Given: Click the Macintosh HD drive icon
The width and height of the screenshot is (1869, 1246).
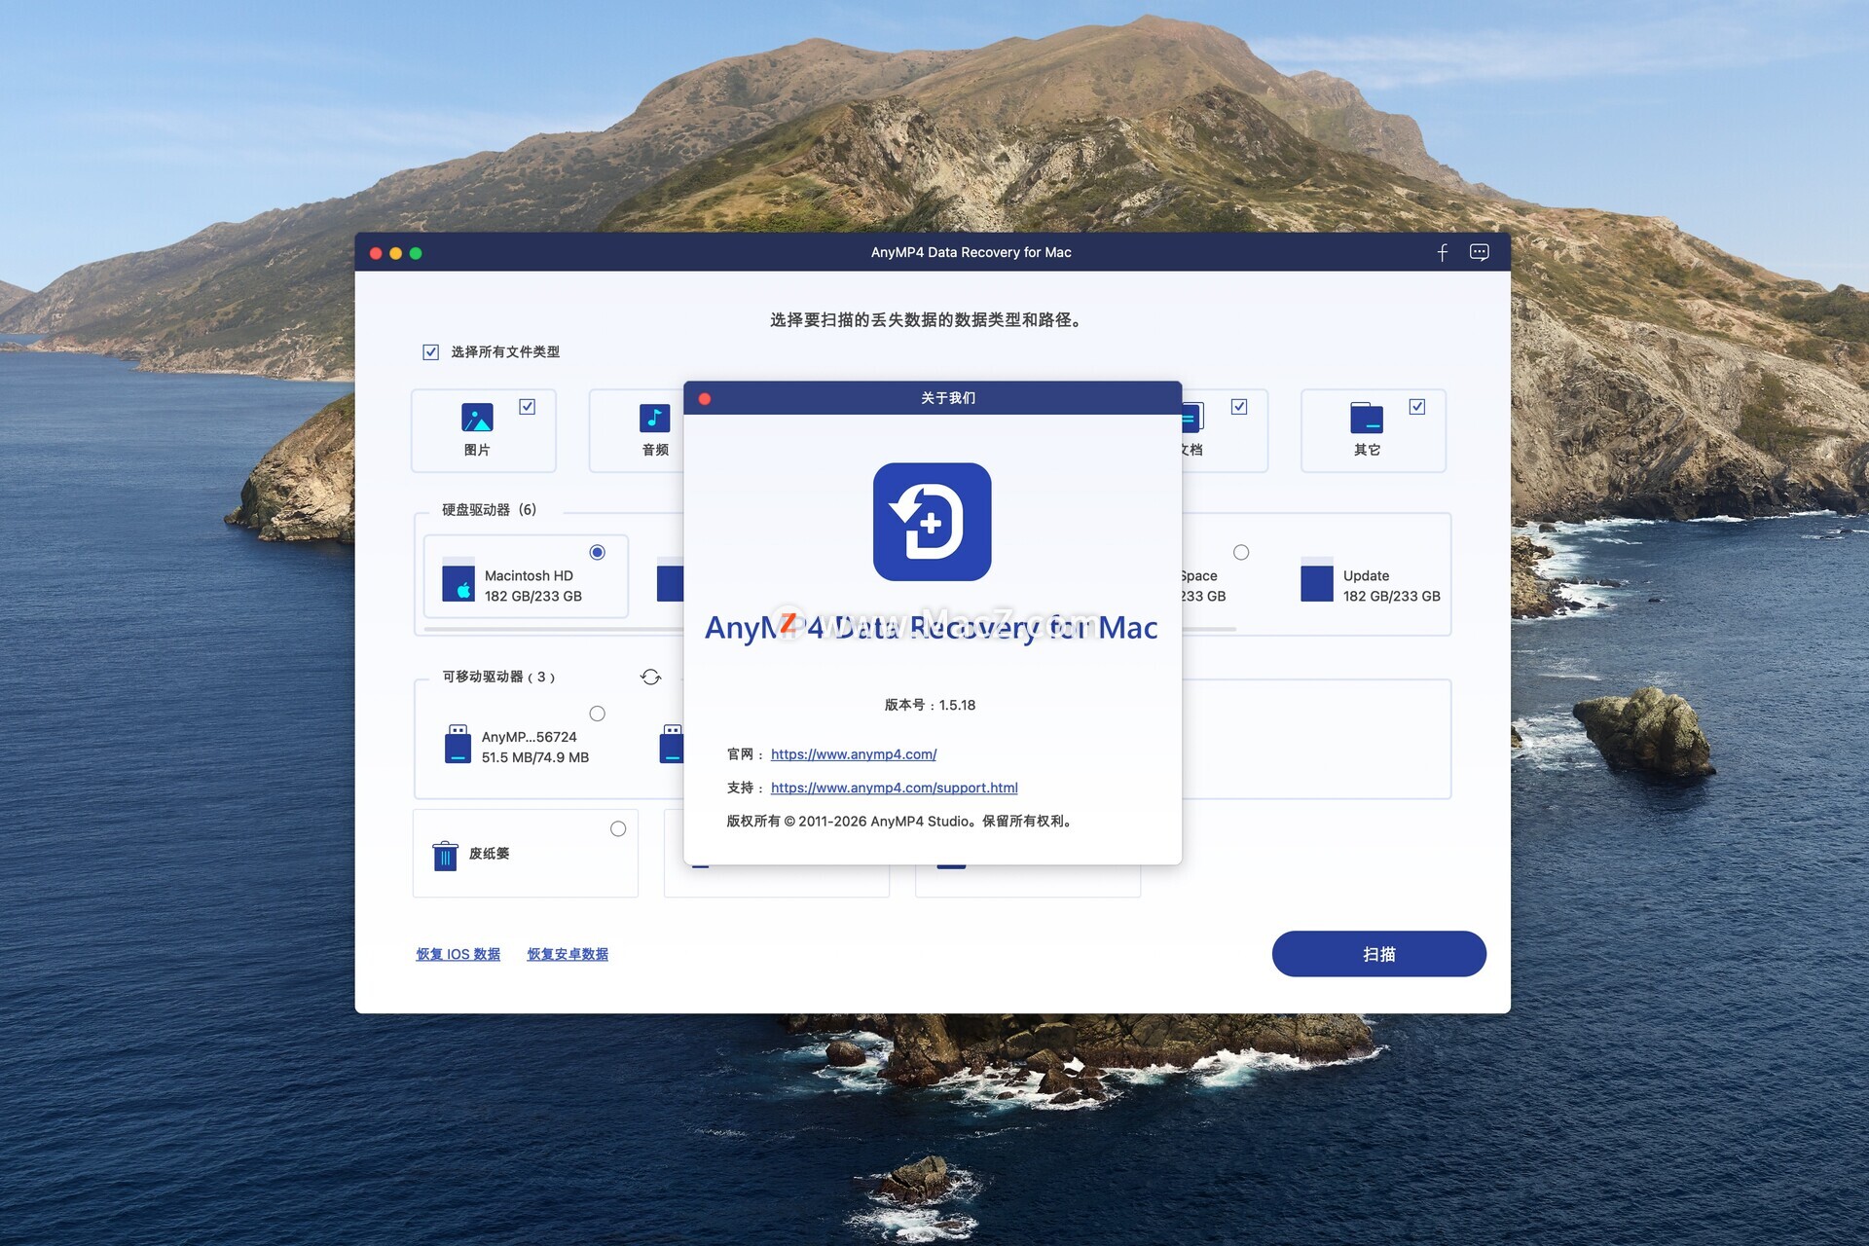Looking at the screenshot, I should click(x=458, y=582).
